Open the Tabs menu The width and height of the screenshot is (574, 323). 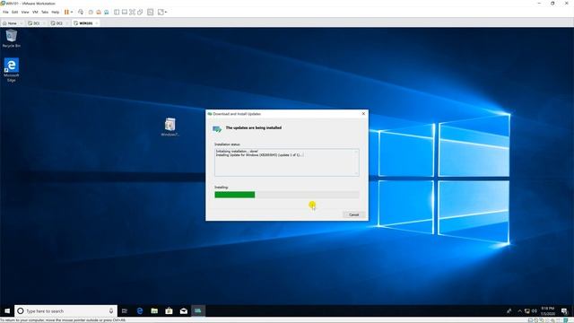(x=45, y=12)
